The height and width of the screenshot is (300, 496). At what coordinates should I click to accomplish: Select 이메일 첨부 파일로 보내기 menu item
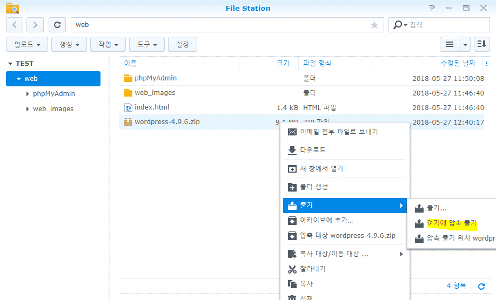[x=345, y=132]
